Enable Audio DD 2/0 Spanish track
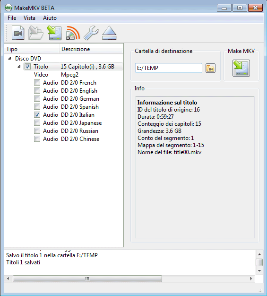 pos(37,107)
